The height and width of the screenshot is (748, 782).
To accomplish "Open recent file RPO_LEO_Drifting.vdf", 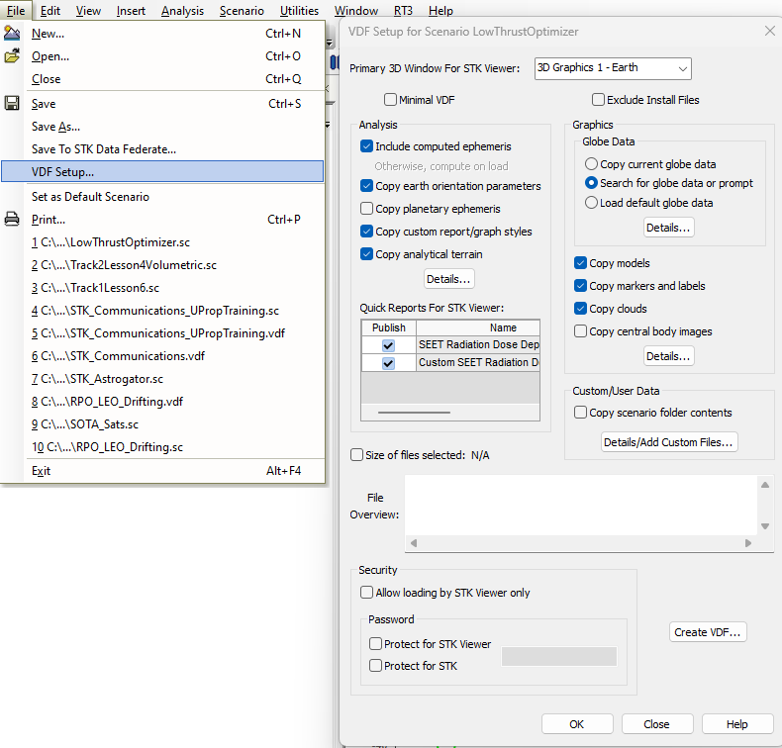I will 162,402.
